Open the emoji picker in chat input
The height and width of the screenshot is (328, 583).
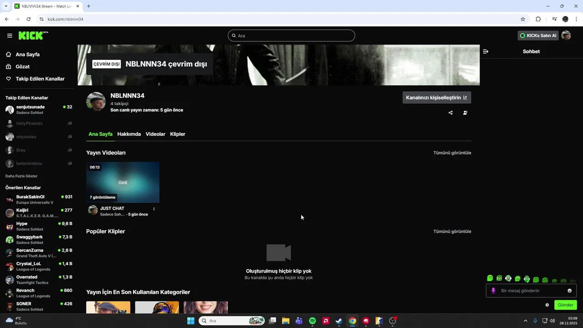(570, 291)
